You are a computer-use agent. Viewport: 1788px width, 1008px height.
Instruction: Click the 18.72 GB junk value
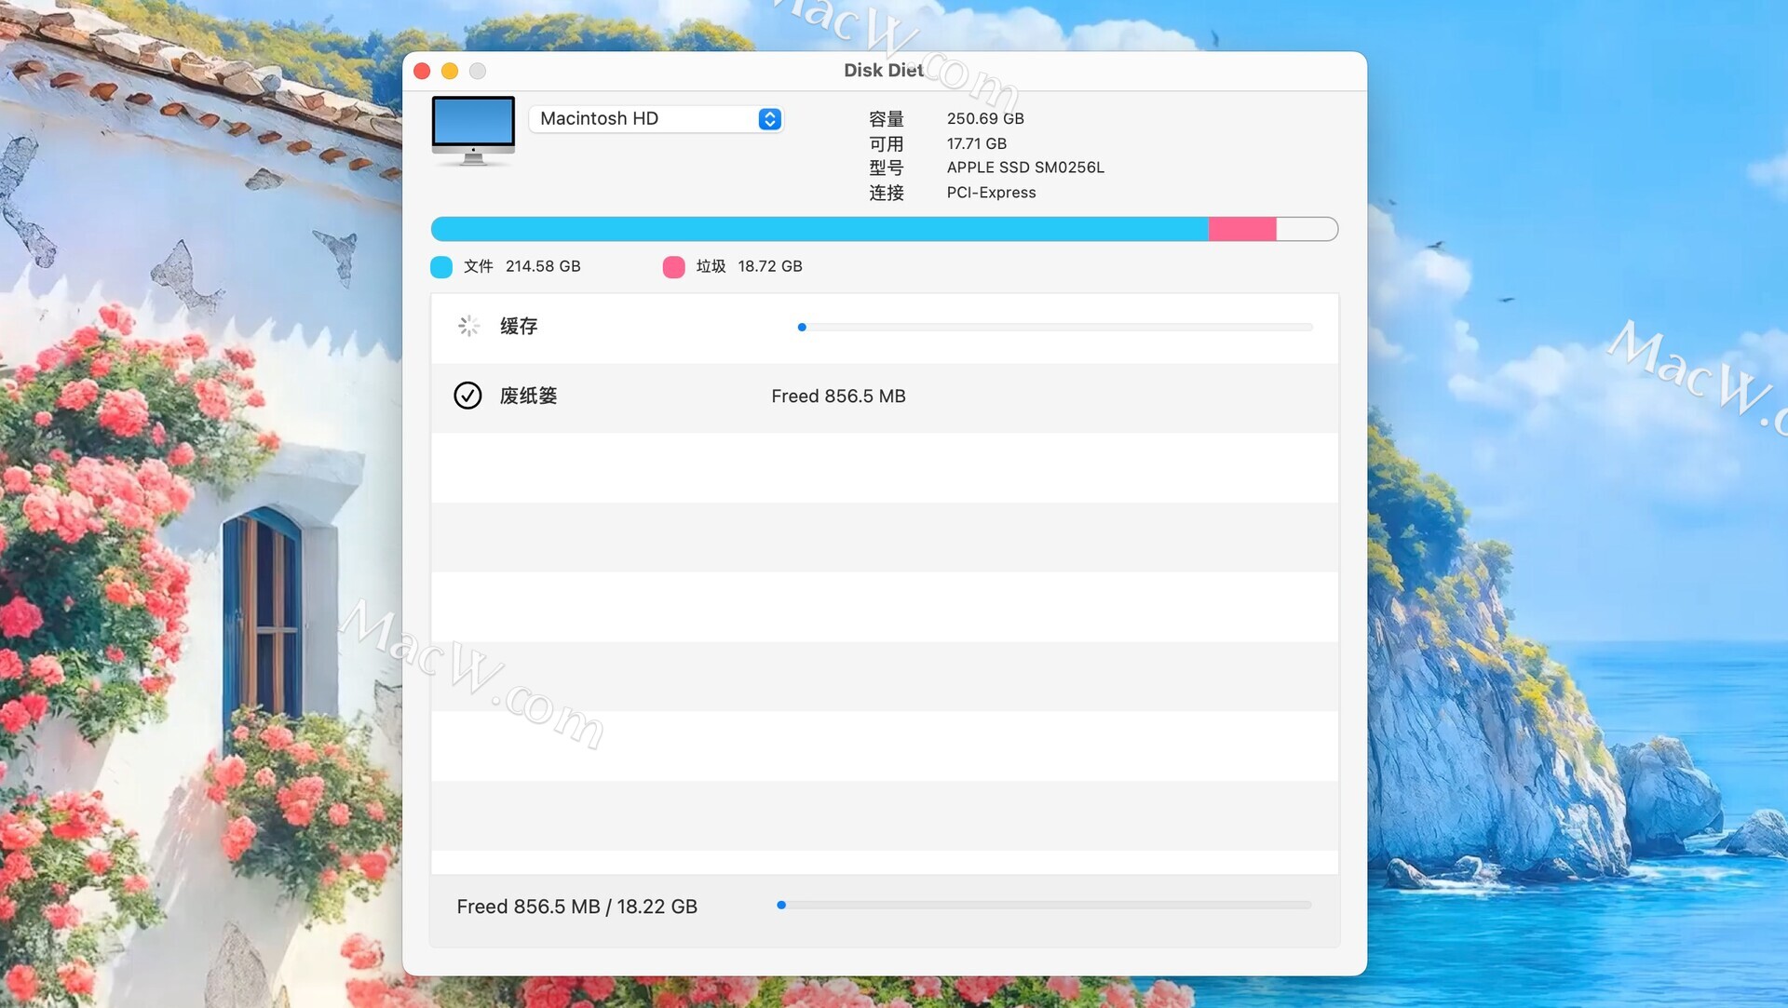click(x=769, y=266)
